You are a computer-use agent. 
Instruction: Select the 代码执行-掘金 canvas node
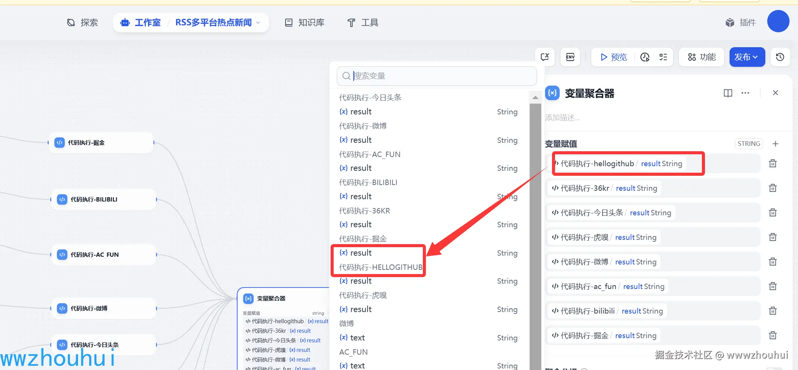[x=101, y=143]
